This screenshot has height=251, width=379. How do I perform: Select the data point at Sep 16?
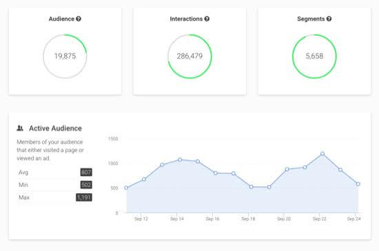(x=216, y=173)
